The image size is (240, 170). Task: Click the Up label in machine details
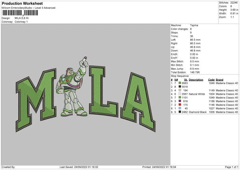173,47
